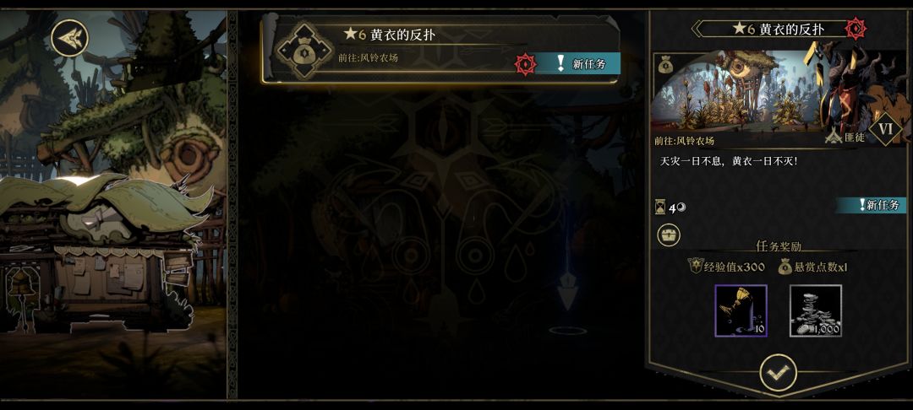Click the red sun badge on quest entry
Screen dimensions: 913x410
coord(526,64)
